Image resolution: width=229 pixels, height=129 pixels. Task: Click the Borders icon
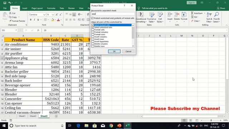tap(45, 20)
